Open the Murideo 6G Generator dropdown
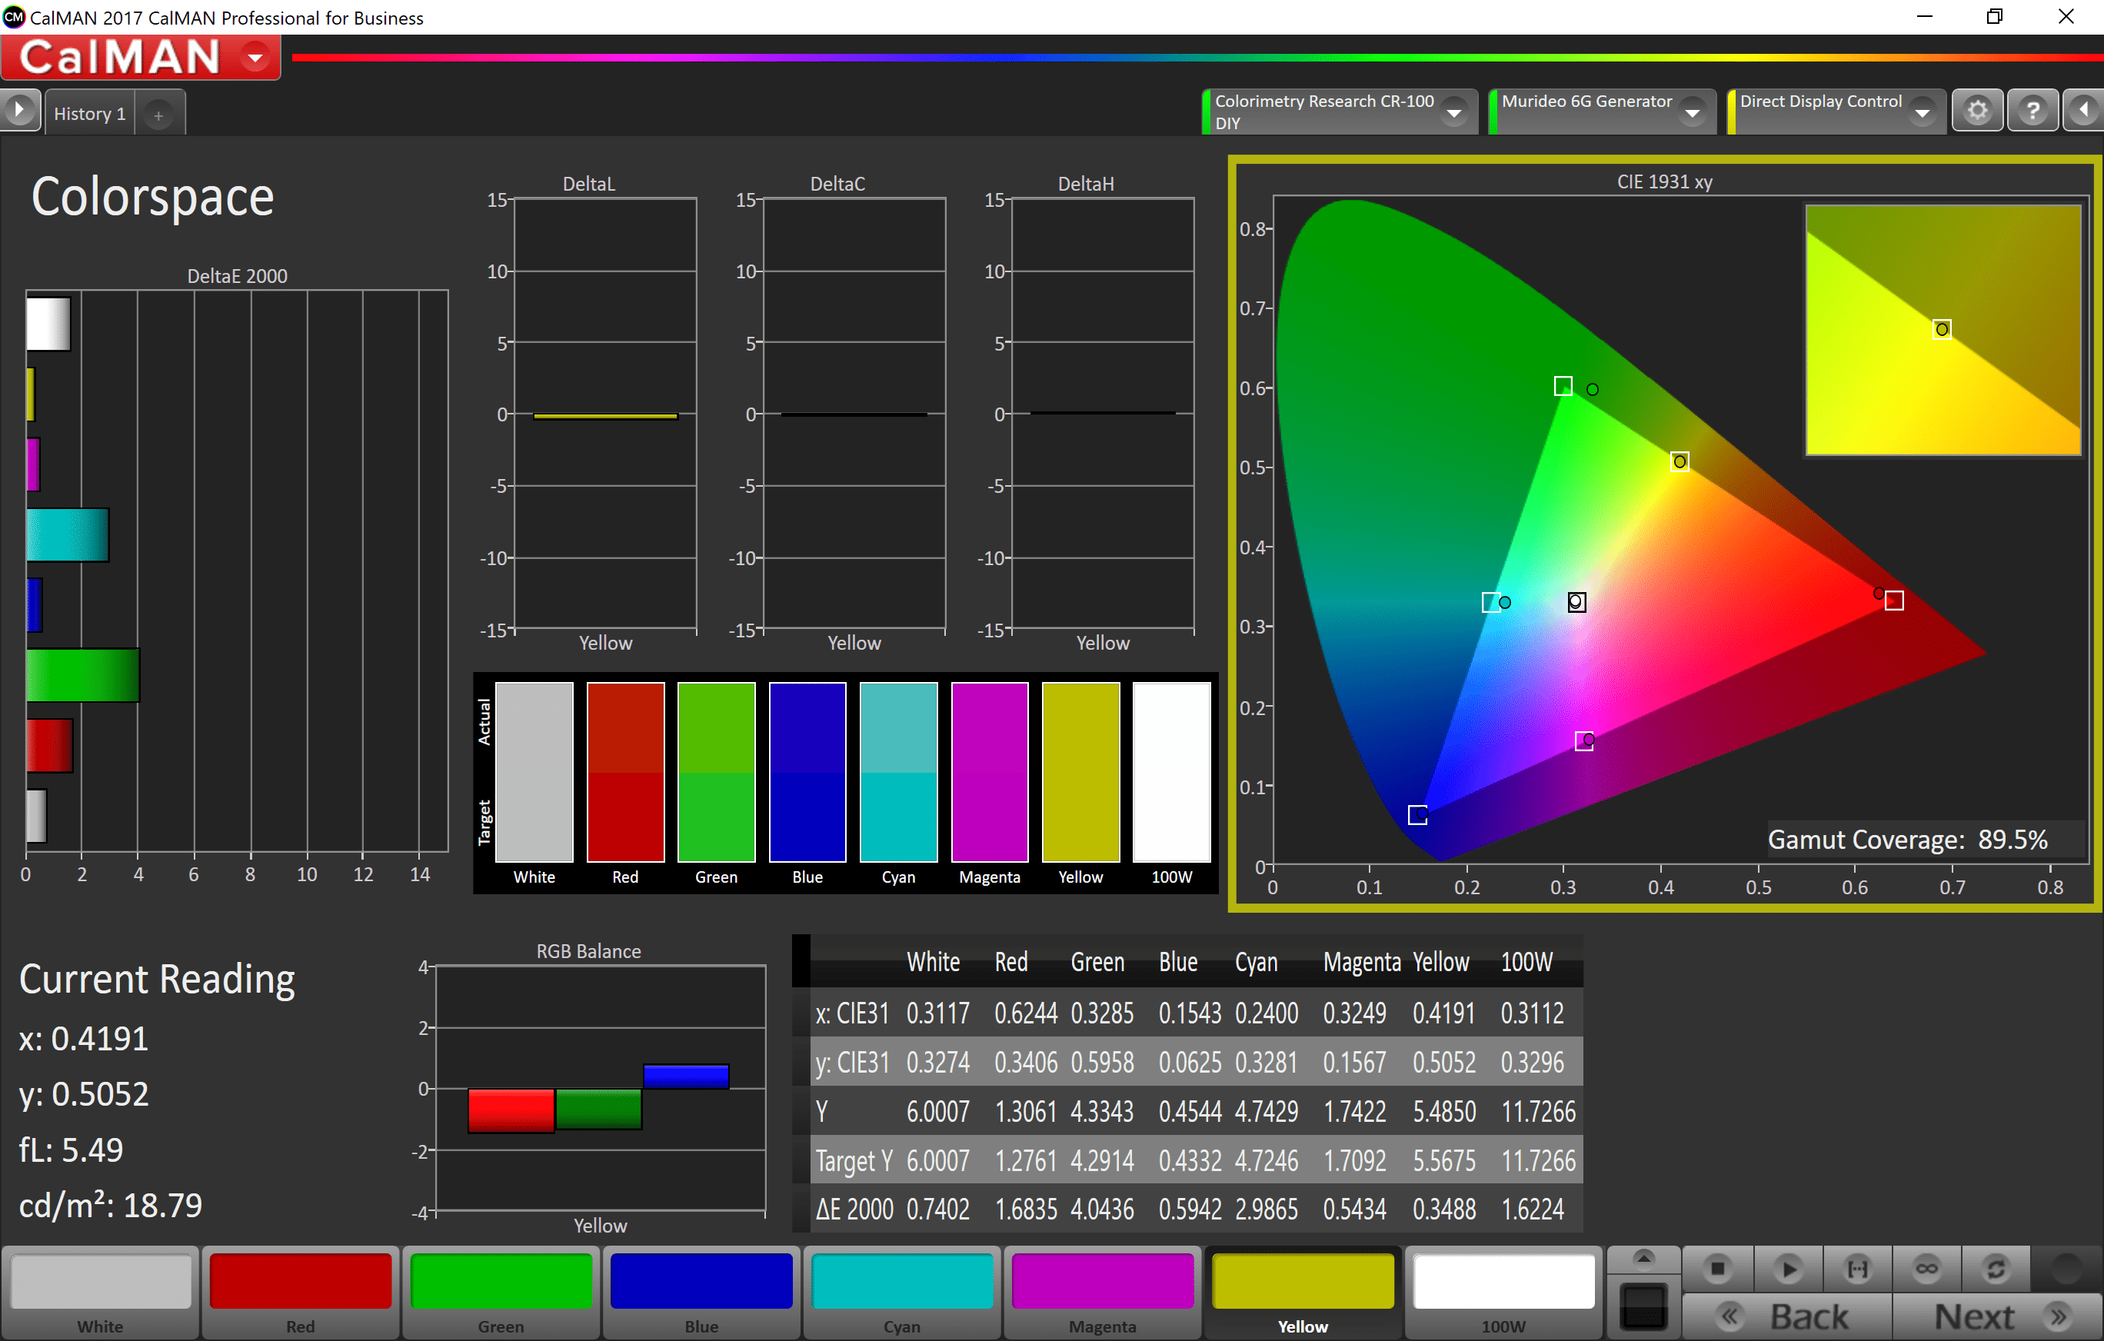Screen dimensions: 2104x1341 tap(1693, 113)
